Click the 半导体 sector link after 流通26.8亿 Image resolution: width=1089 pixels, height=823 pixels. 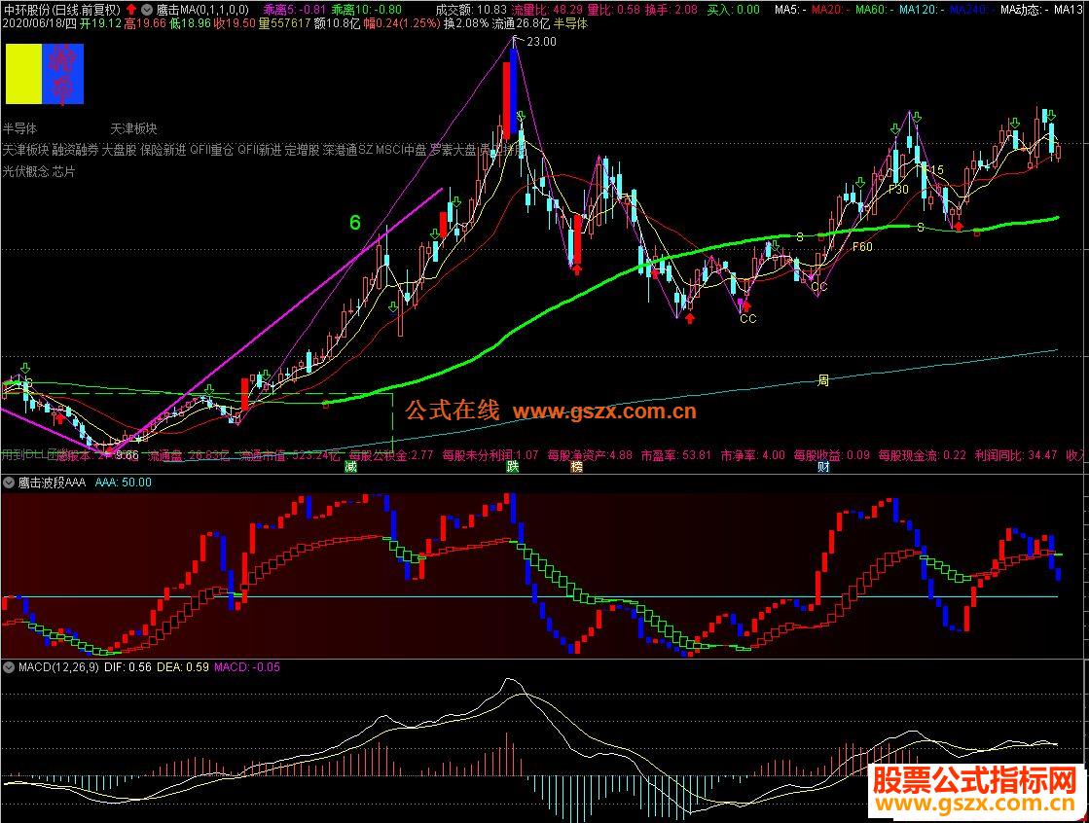[x=570, y=23]
